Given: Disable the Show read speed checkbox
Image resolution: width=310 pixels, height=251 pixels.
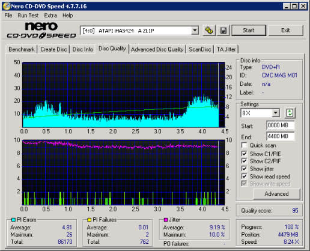Looking at the screenshot, I should point(244,176).
